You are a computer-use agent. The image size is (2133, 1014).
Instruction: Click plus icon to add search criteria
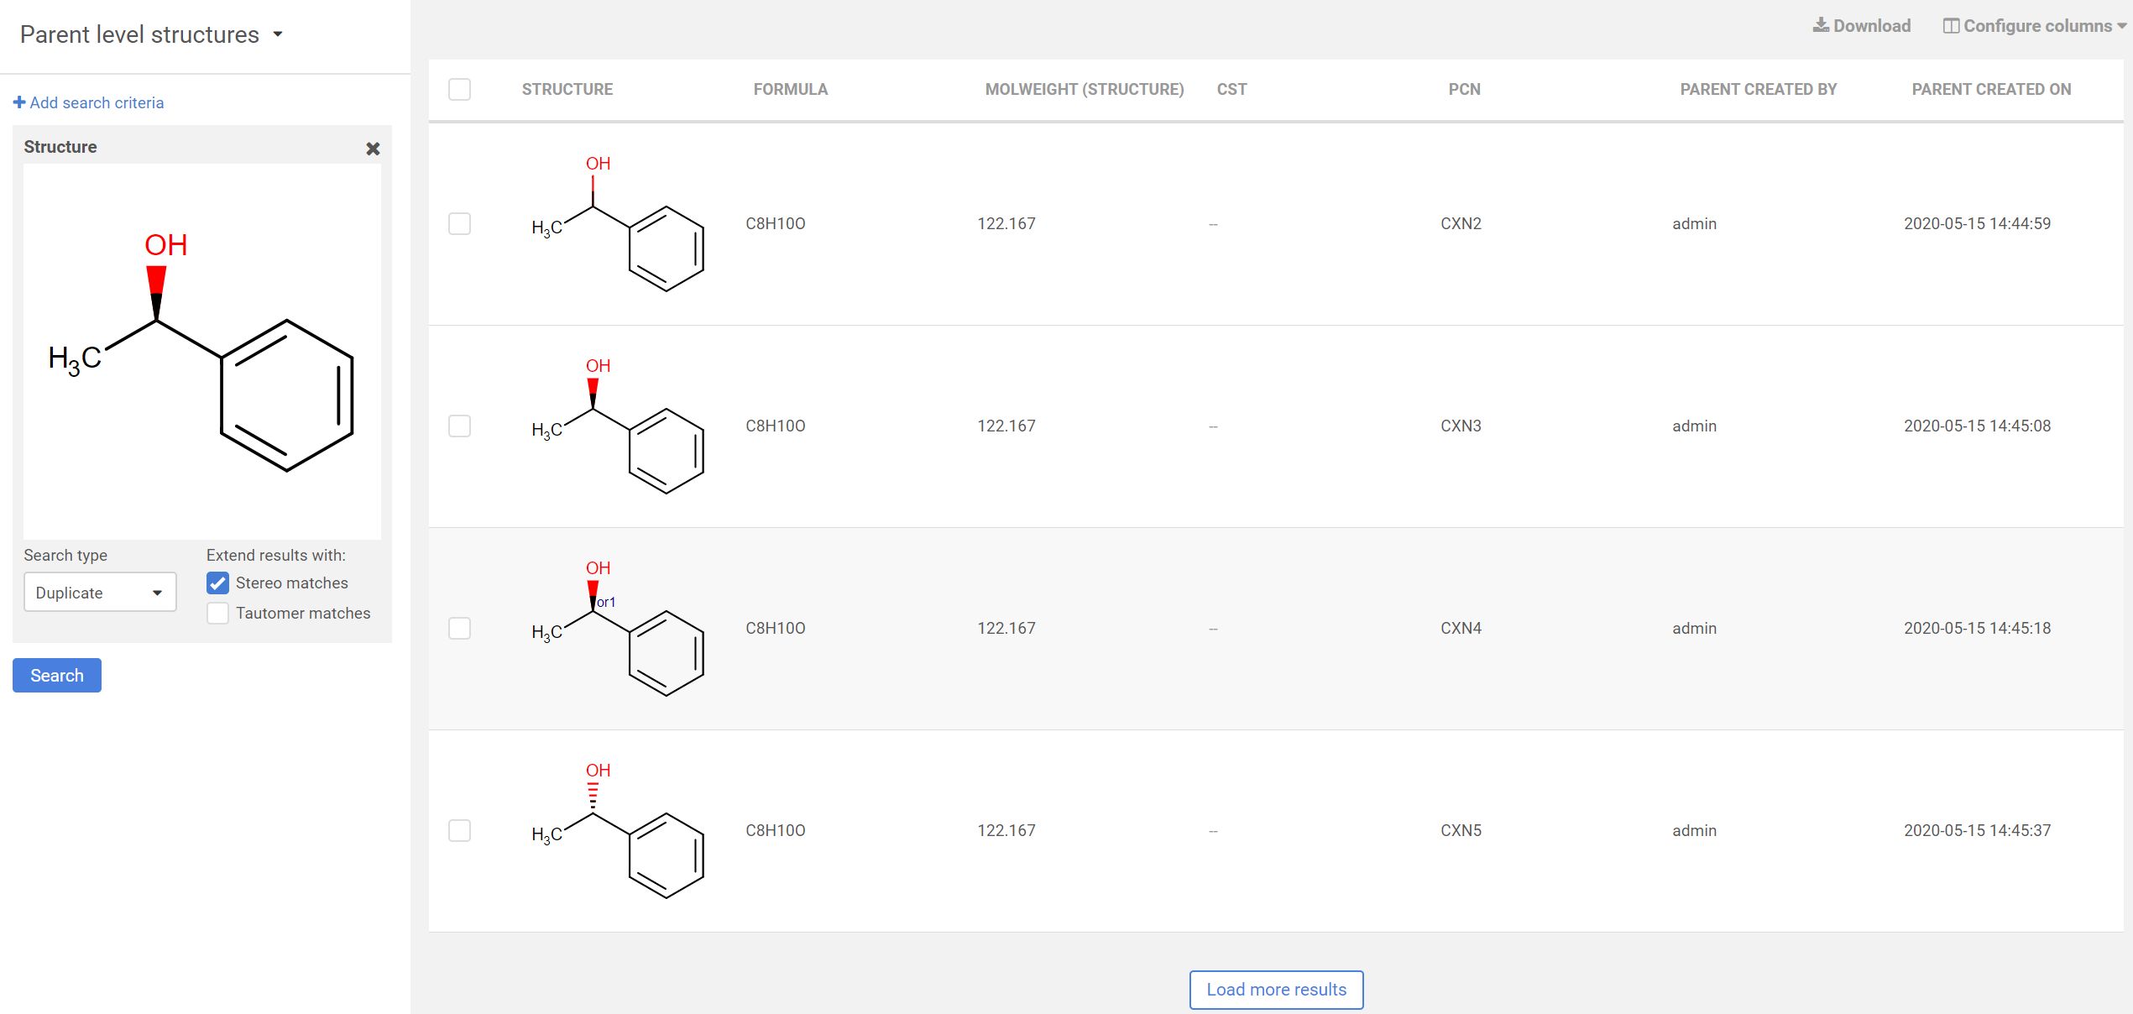19,102
